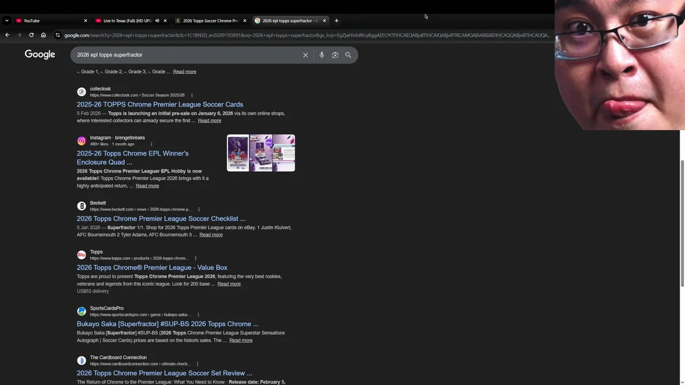Image resolution: width=685 pixels, height=385 pixels.
Task: Open the tab search dropdown arrow
Action: [6, 20]
